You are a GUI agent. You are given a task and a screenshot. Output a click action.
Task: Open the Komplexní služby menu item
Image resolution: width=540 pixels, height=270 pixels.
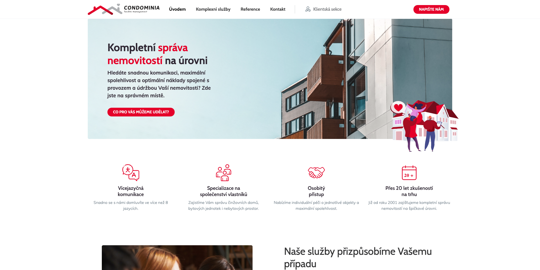pyautogui.click(x=213, y=9)
